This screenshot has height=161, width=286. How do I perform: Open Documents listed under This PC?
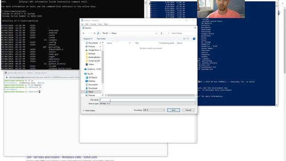(93, 85)
